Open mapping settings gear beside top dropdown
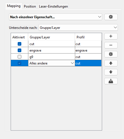 [x=111, y=17]
